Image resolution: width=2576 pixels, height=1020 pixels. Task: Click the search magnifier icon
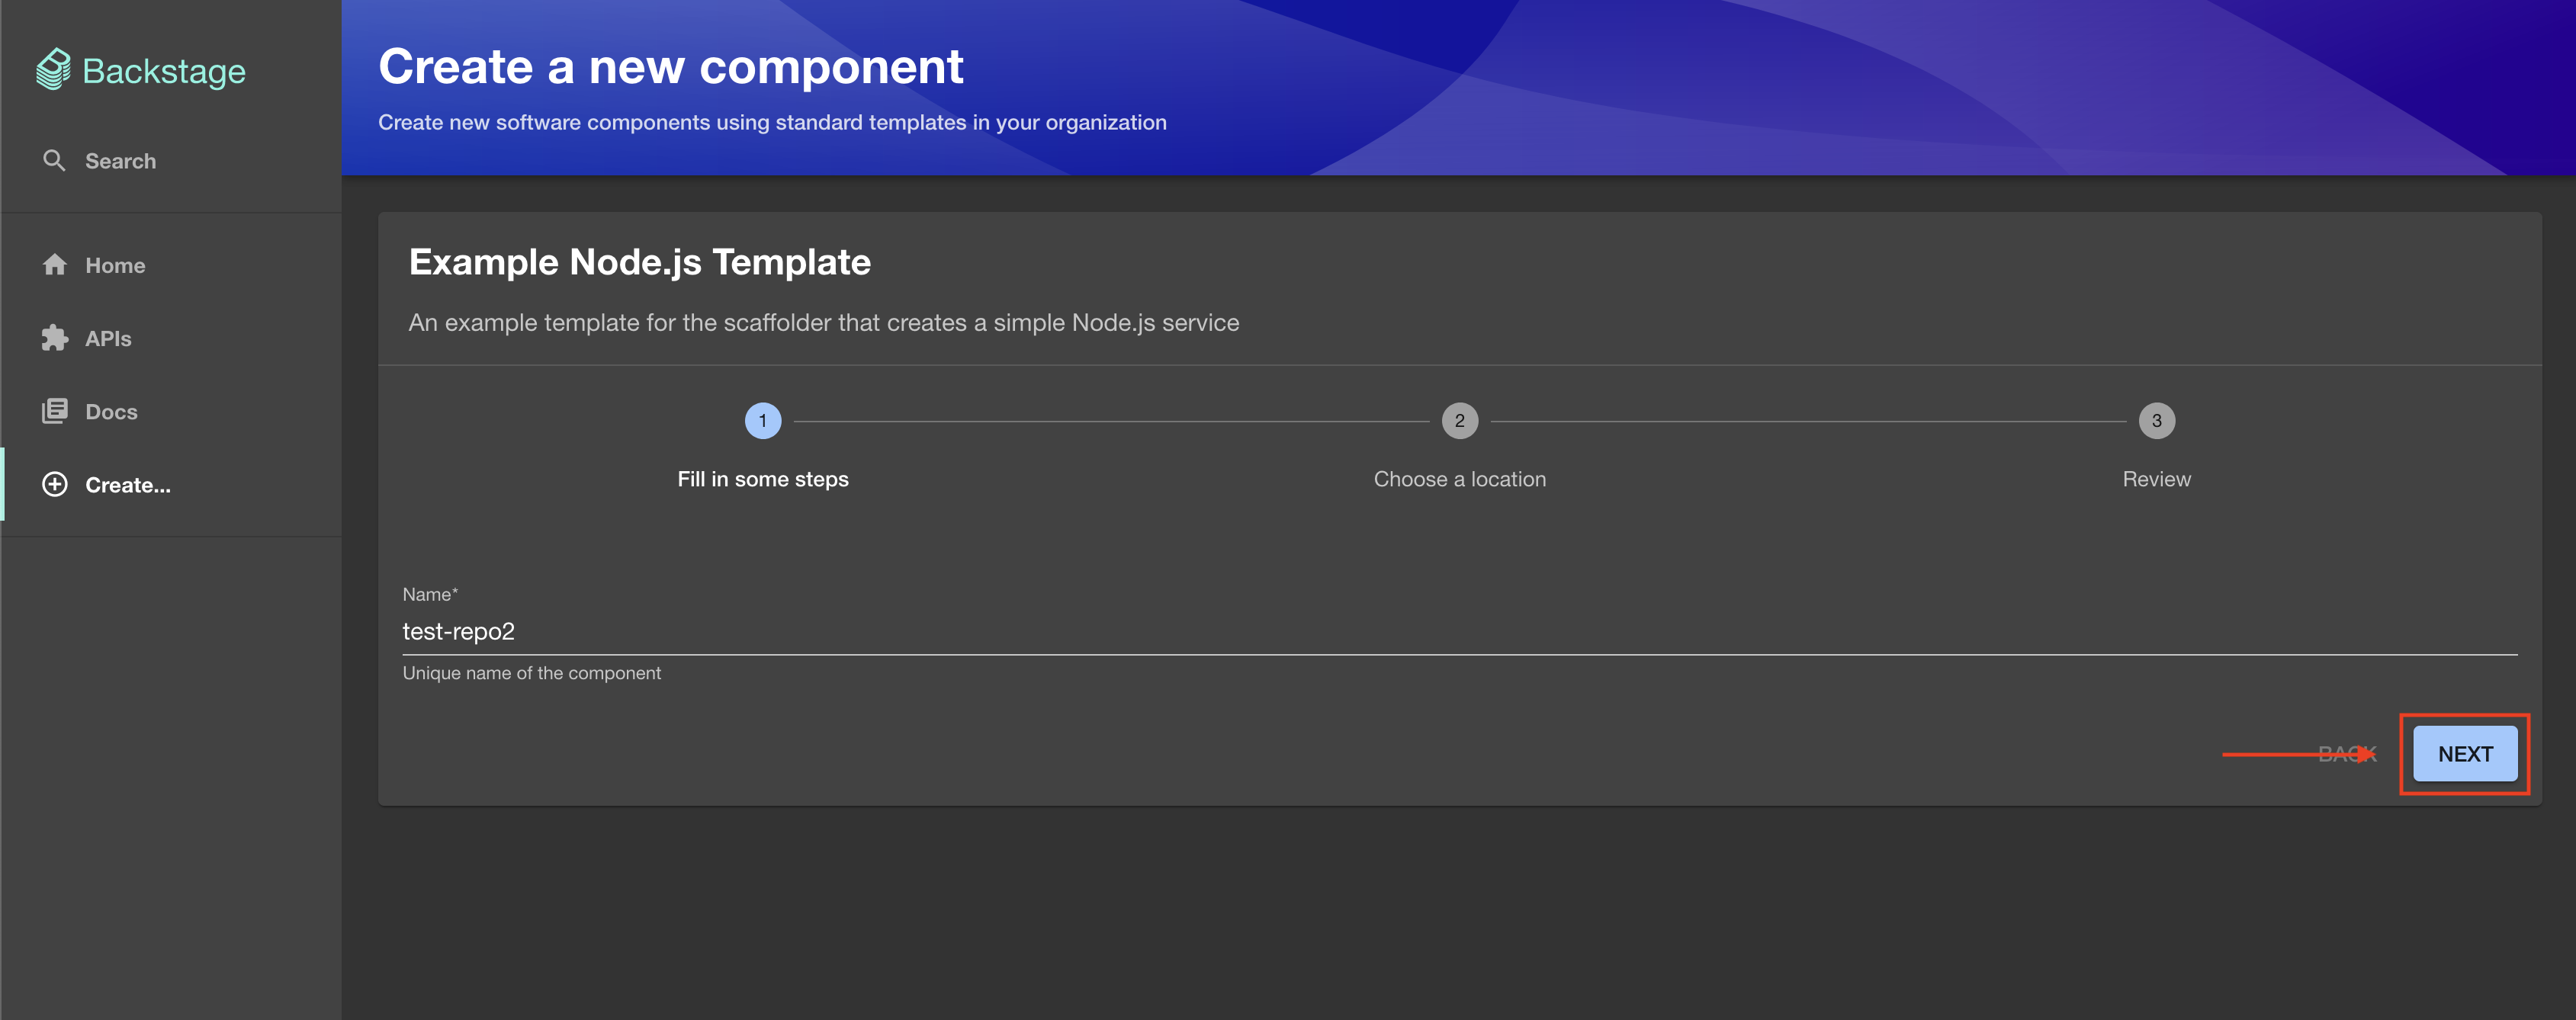point(54,161)
